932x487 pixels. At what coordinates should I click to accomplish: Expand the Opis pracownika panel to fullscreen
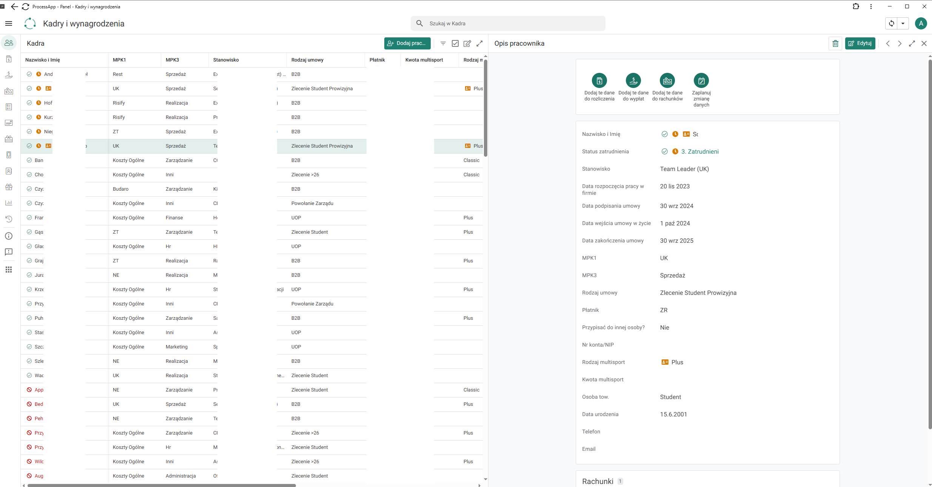tap(912, 43)
